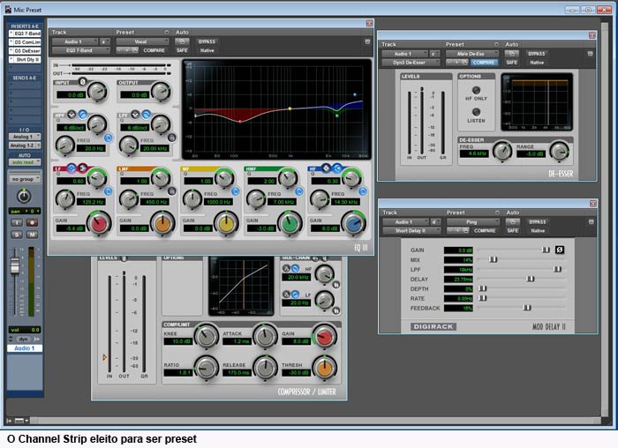The image size is (618, 448).
Task: Click the De-Esser RANGE knob
Action: (559, 152)
